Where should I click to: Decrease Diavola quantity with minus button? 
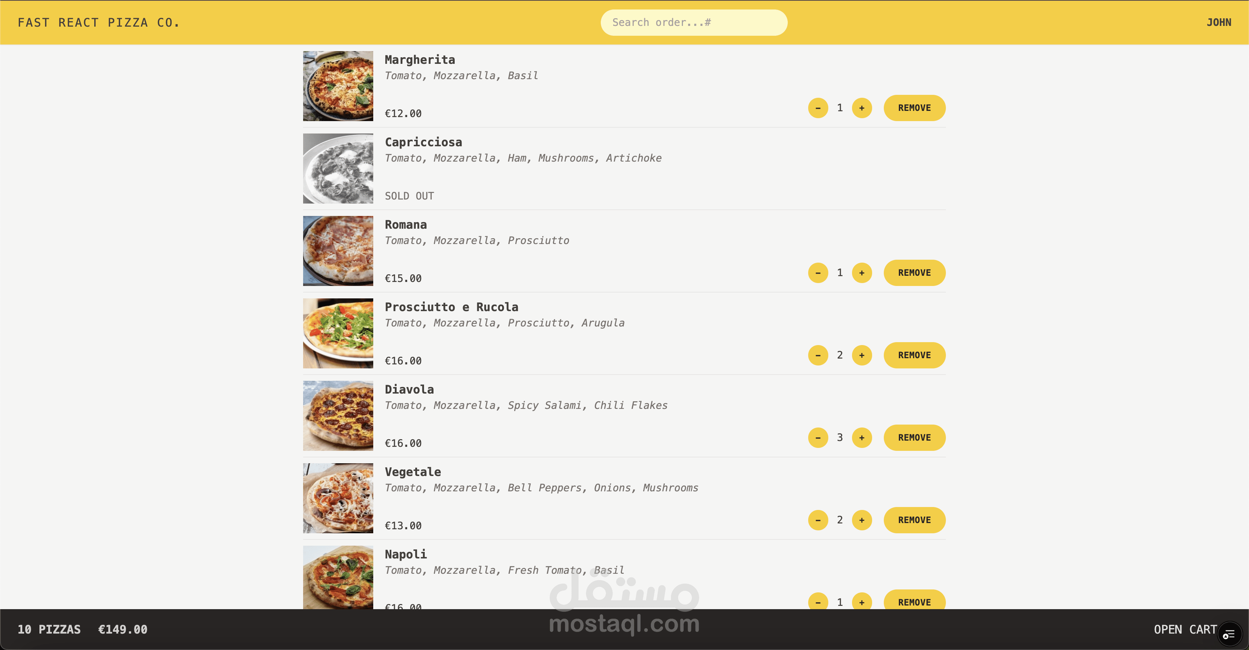click(818, 437)
